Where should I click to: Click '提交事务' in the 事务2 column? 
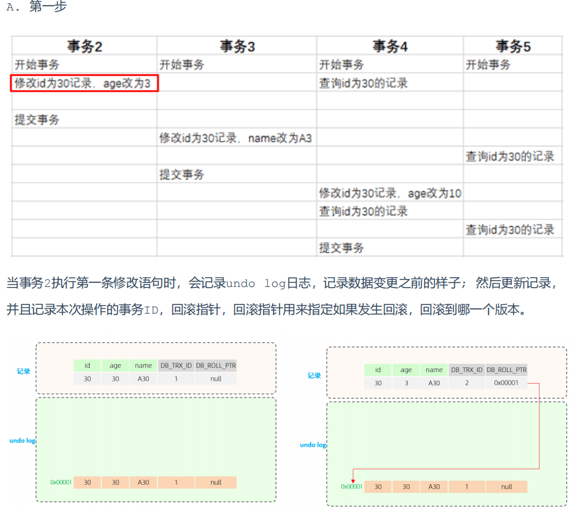coord(37,119)
